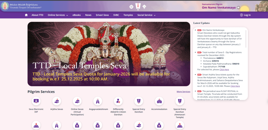Click the Om Namo Venkatesaya header text
Screen dimensions: 268x130
click(x=219, y=8)
